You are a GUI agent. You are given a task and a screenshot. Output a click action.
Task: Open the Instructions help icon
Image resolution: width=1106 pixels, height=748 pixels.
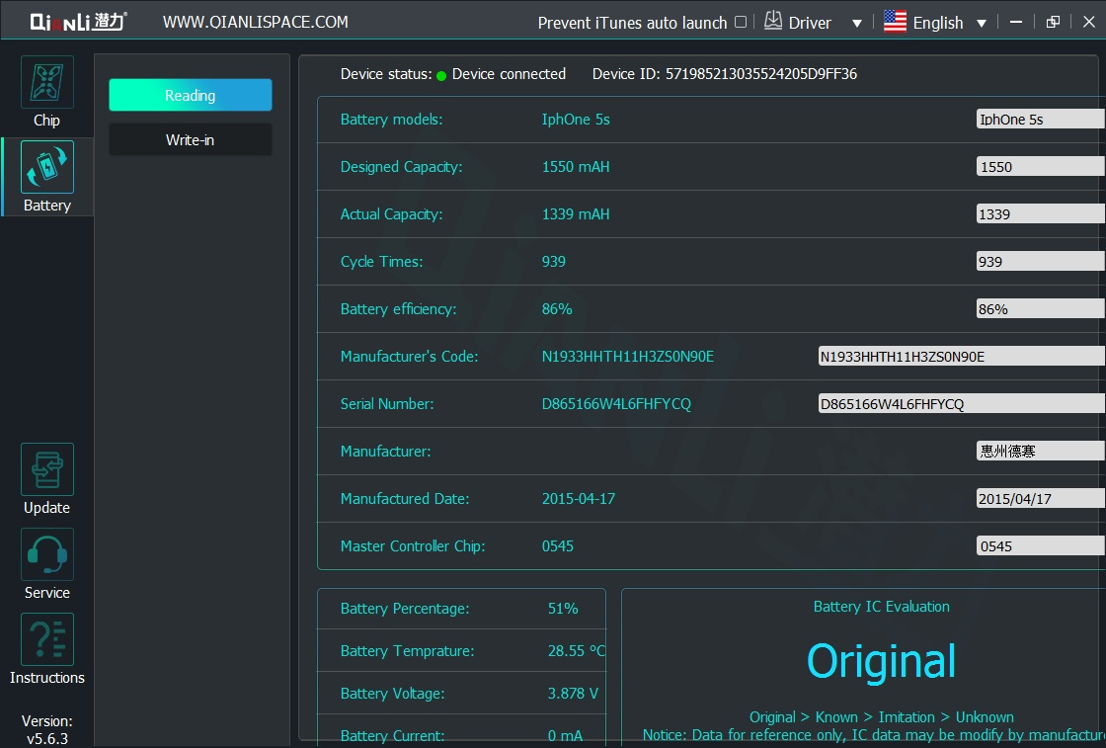[47, 639]
